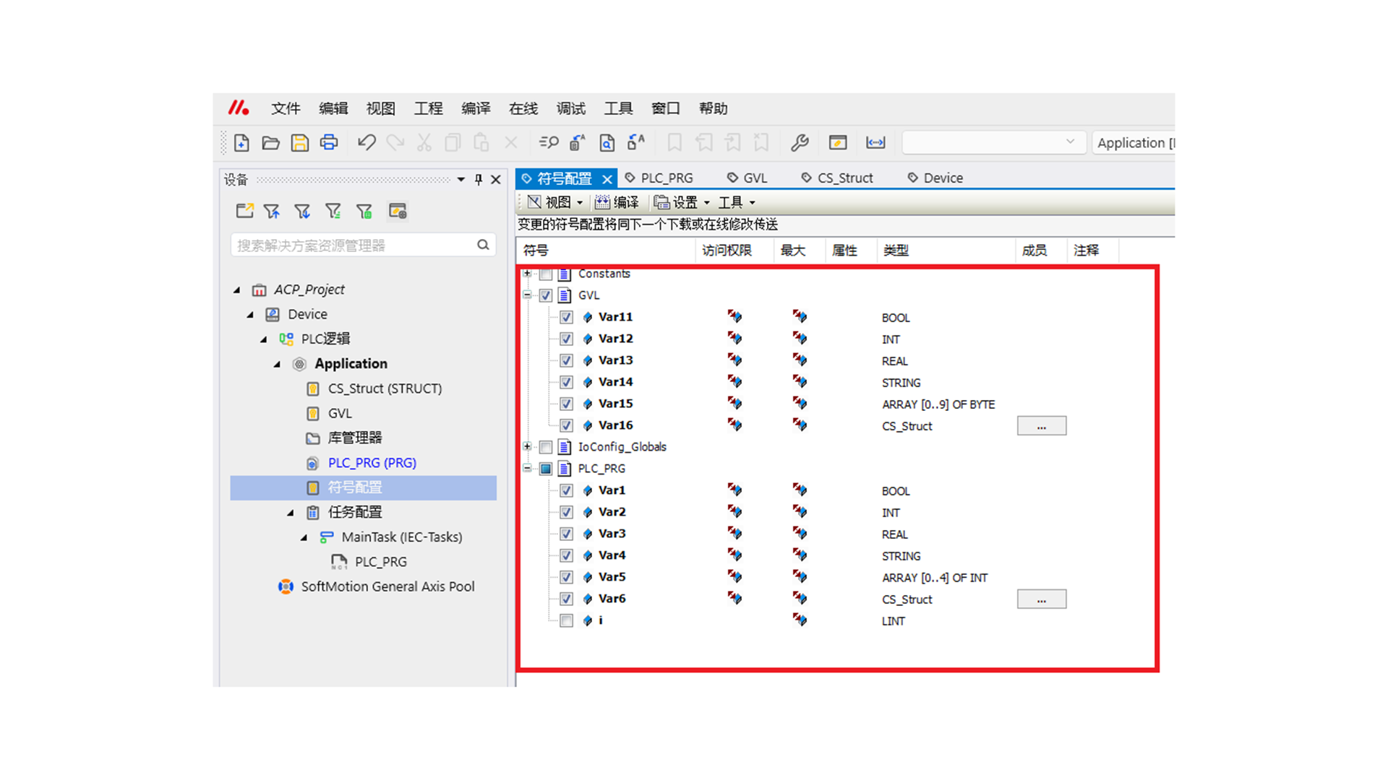Viewport: 1388px width, 780px height.
Task: Click the first device panel toolbar icon
Action: coord(244,211)
